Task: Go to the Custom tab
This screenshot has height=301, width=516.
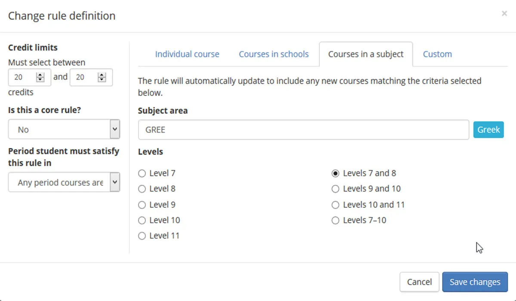Action: (437, 54)
